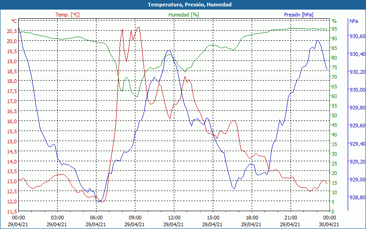
Task: Click the green 10 humidity axis value
Action: 334,192
